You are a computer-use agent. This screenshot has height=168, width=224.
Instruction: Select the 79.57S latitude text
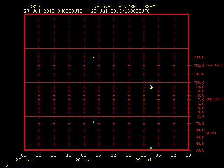(x=102, y=7)
